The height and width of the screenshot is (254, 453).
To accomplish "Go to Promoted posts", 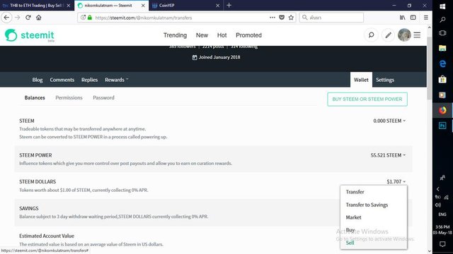I will (248, 35).
